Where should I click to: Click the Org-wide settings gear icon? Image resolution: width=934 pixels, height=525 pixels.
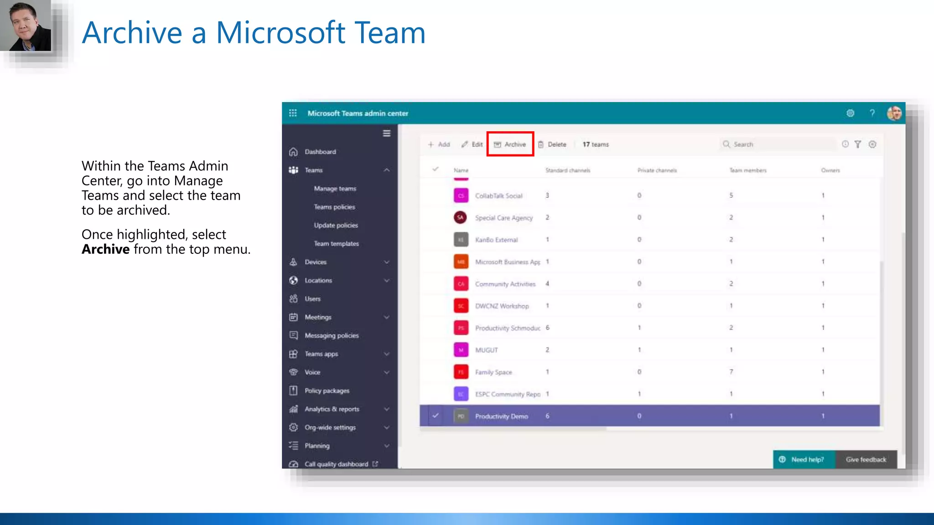click(x=294, y=427)
